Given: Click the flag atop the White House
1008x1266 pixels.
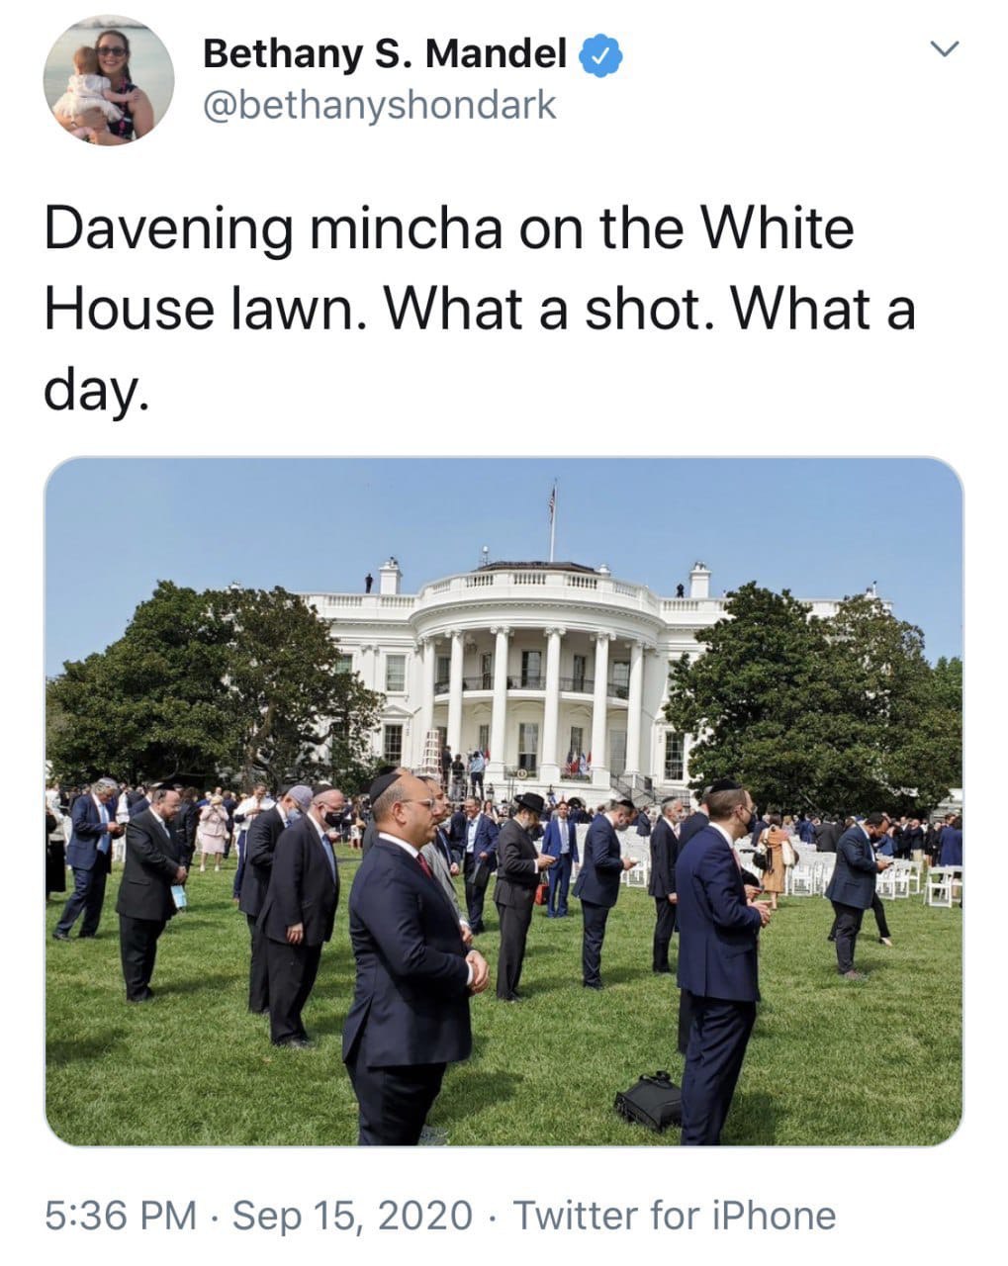Looking at the screenshot, I should [x=553, y=503].
